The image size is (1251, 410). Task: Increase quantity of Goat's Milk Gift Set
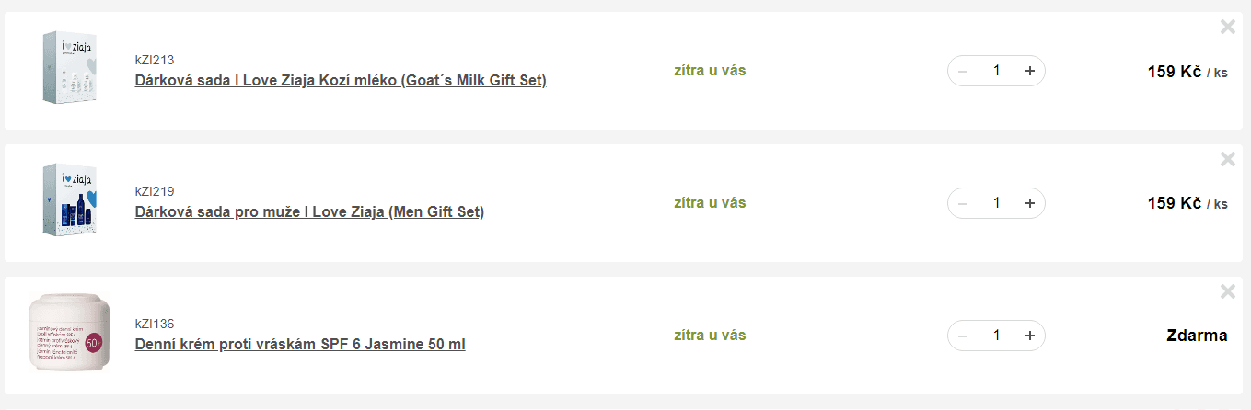click(x=1029, y=71)
